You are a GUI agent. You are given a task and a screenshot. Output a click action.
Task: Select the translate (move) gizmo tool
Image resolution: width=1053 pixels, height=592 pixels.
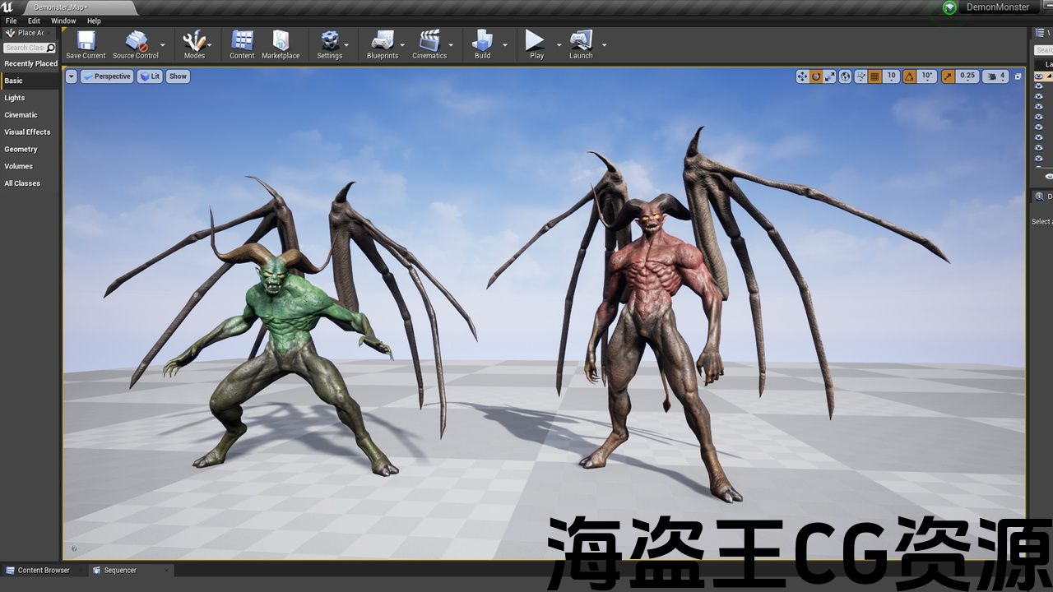pos(802,76)
